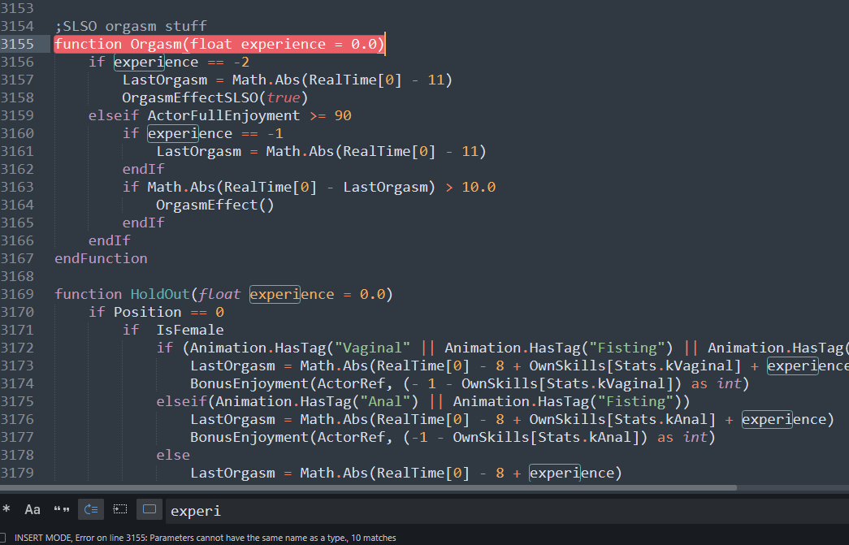Viewport: 849px width, 545px height.
Task: Click the find field containing "experi"
Action: [487, 511]
